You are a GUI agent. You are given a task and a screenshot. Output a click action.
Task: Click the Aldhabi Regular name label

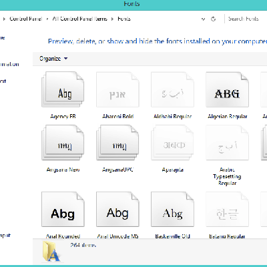[173, 116]
